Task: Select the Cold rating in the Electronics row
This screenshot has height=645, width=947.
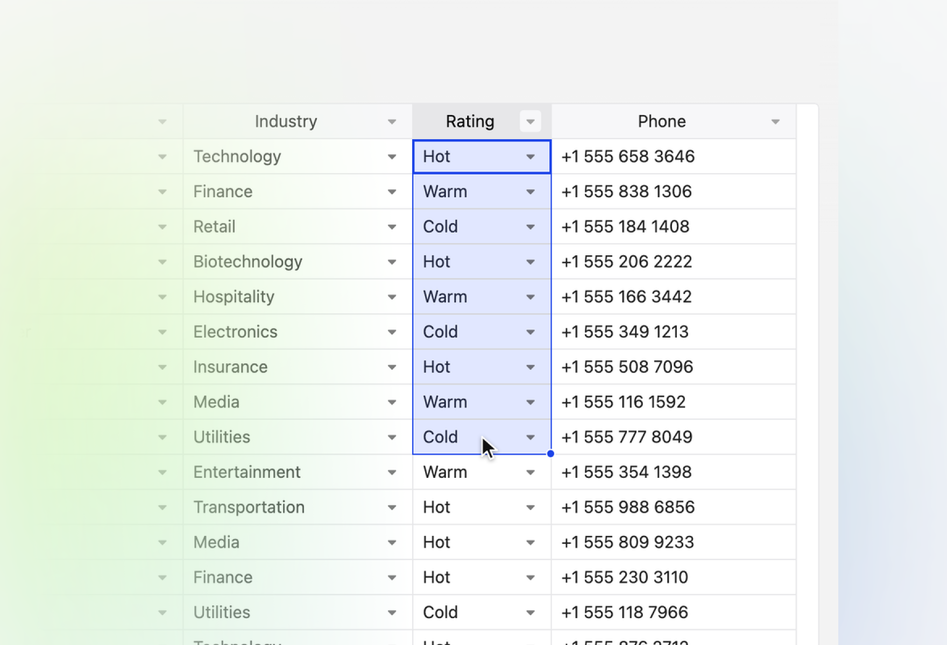Action: coord(482,332)
